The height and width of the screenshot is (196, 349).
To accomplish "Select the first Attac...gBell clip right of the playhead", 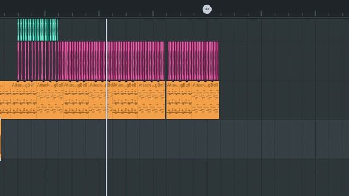I will [125, 100].
